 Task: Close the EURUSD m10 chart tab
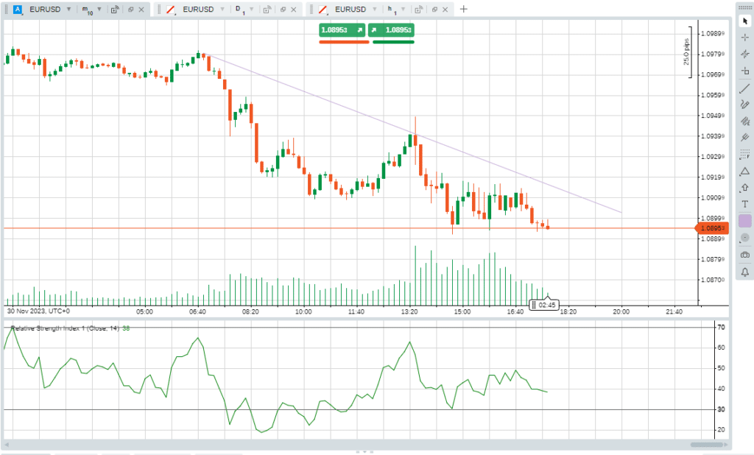(x=141, y=10)
